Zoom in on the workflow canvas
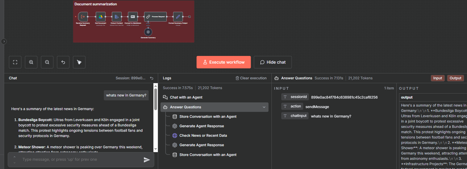Viewport: 467px width, 169px height. (x=31, y=62)
